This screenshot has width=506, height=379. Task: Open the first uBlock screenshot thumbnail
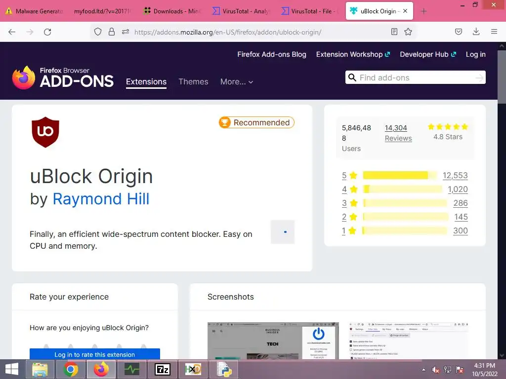tap(273, 341)
